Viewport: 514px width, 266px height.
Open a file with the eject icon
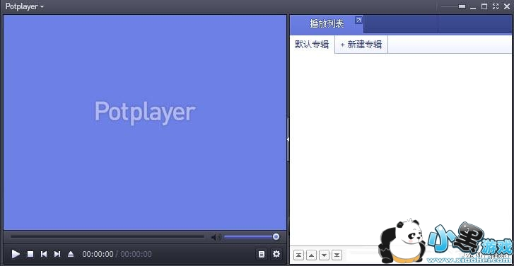tap(71, 254)
